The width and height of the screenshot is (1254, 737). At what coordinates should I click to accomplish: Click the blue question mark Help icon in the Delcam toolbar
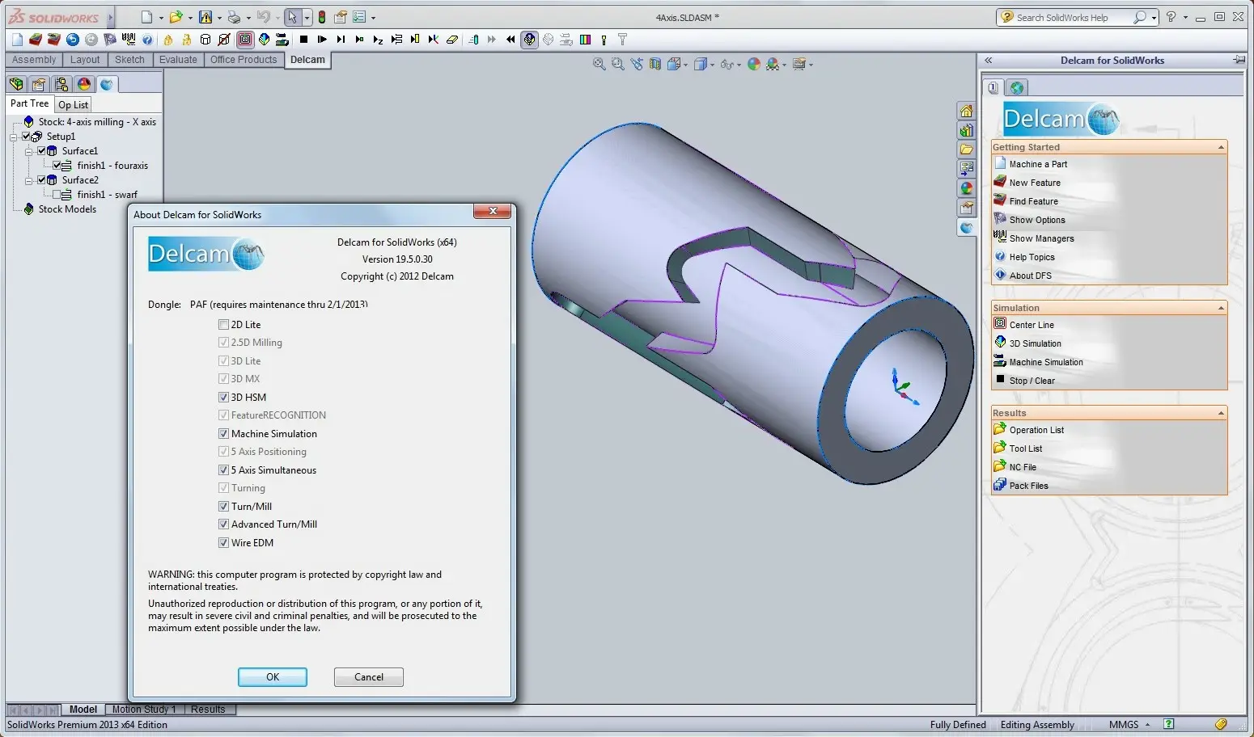[147, 39]
